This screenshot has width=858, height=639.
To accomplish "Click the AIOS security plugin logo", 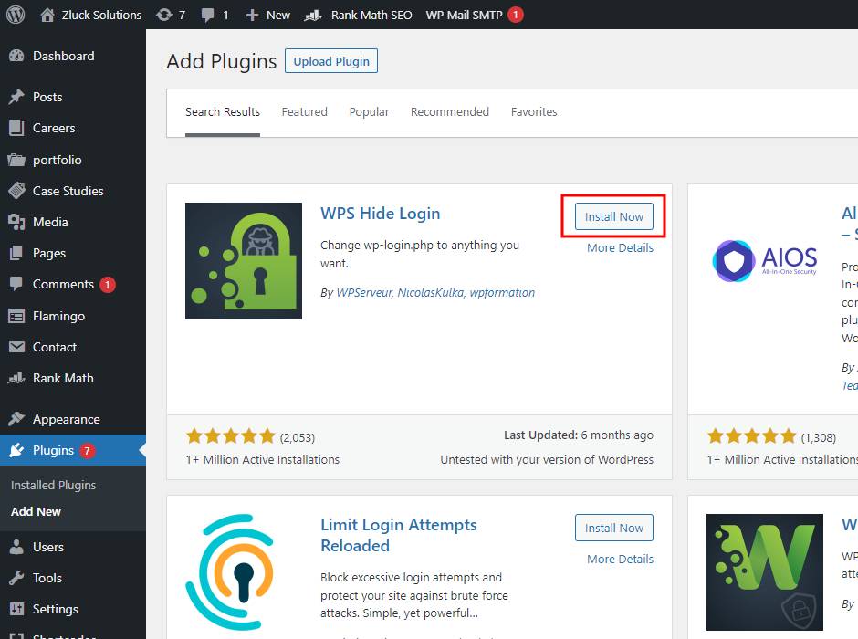I will click(764, 261).
